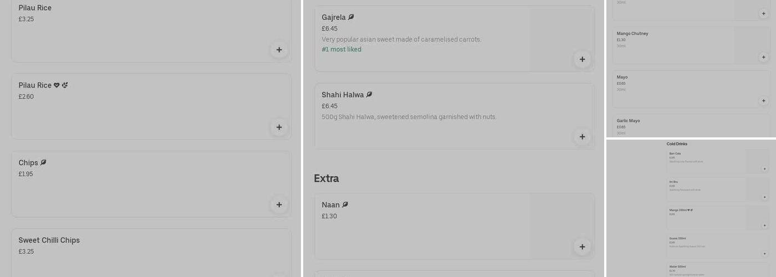
Task: Add Mango Chutney using its plus button
Action: click(763, 57)
